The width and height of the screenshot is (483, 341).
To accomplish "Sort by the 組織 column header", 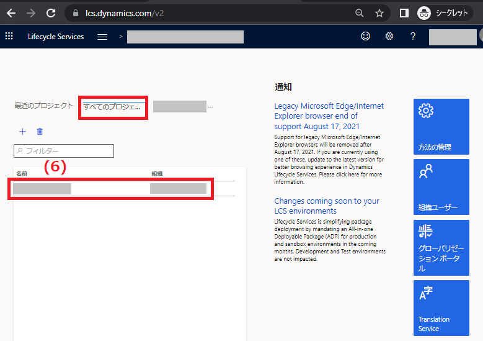I will 157,174.
